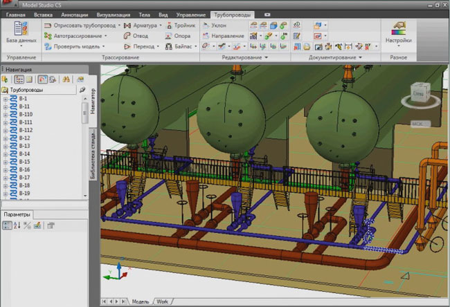Insert a Переход reducer fitting
This screenshot has width=450, height=307.
[139, 46]
